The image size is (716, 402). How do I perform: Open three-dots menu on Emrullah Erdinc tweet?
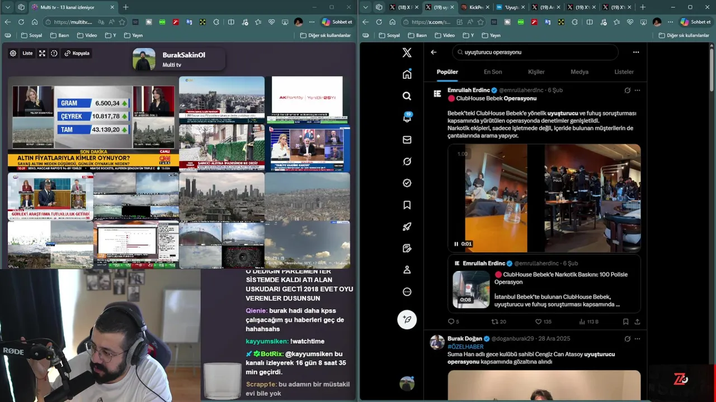click(x=637, y=90)
